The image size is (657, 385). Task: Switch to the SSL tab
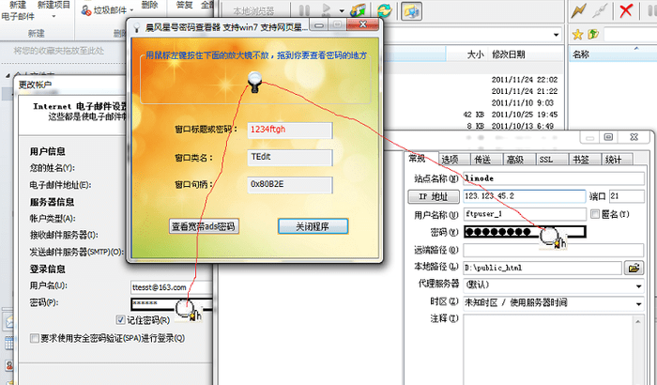pos(546,160)
